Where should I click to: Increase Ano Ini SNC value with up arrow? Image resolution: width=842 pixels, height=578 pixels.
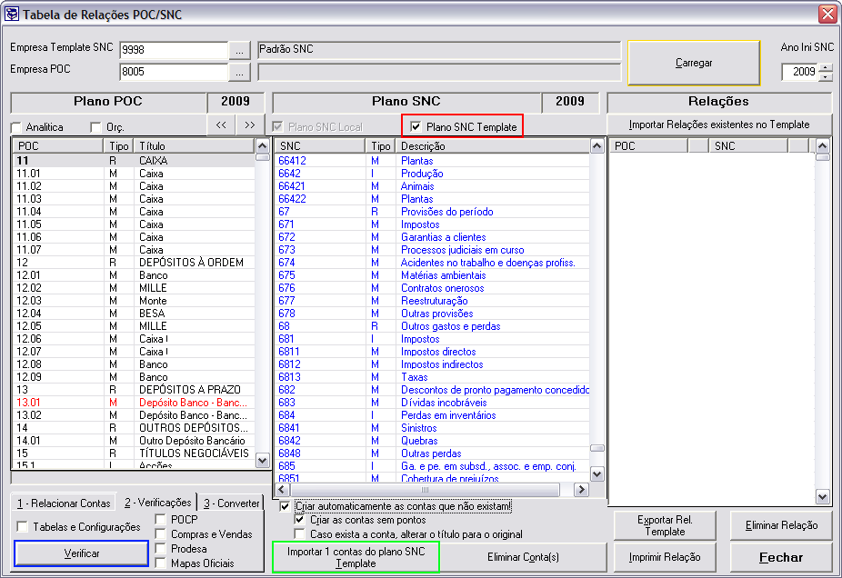click(826, 67)
